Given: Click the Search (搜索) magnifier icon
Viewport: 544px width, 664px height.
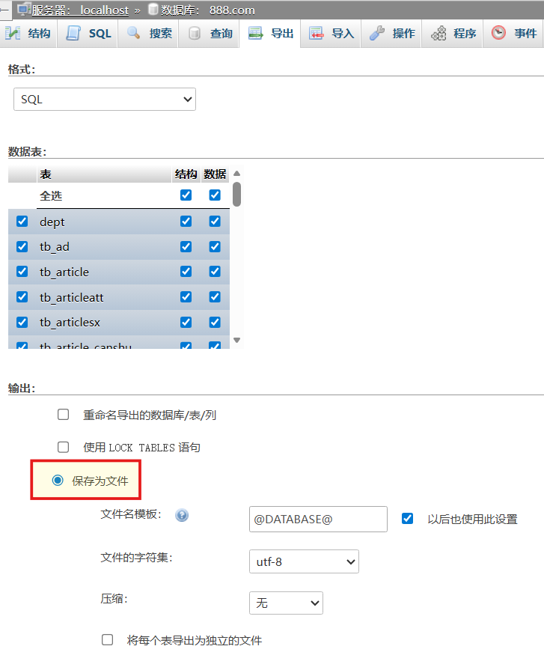Looking at the screenshot, I should (134, 34).
